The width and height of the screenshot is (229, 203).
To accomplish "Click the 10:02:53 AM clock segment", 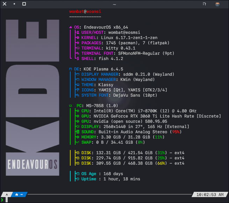I will [x=210, y=194].
